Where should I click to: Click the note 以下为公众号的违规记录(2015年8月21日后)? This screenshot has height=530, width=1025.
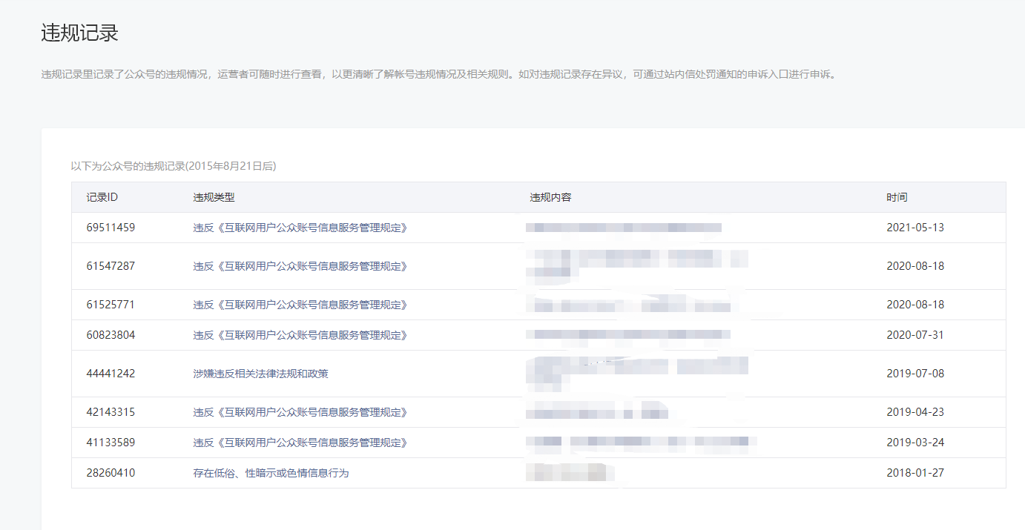click(x=174, y=166)
